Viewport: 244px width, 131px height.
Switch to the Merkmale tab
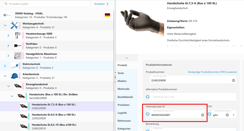[127, 89]
